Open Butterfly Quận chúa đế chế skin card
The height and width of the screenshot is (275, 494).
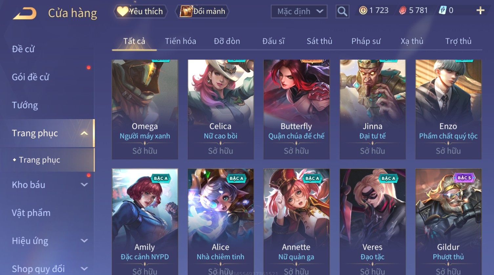(297, 109)
